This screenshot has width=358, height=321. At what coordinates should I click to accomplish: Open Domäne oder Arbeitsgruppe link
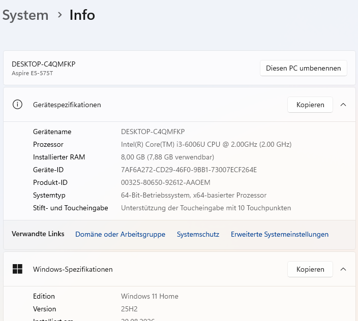coord(121,234)
